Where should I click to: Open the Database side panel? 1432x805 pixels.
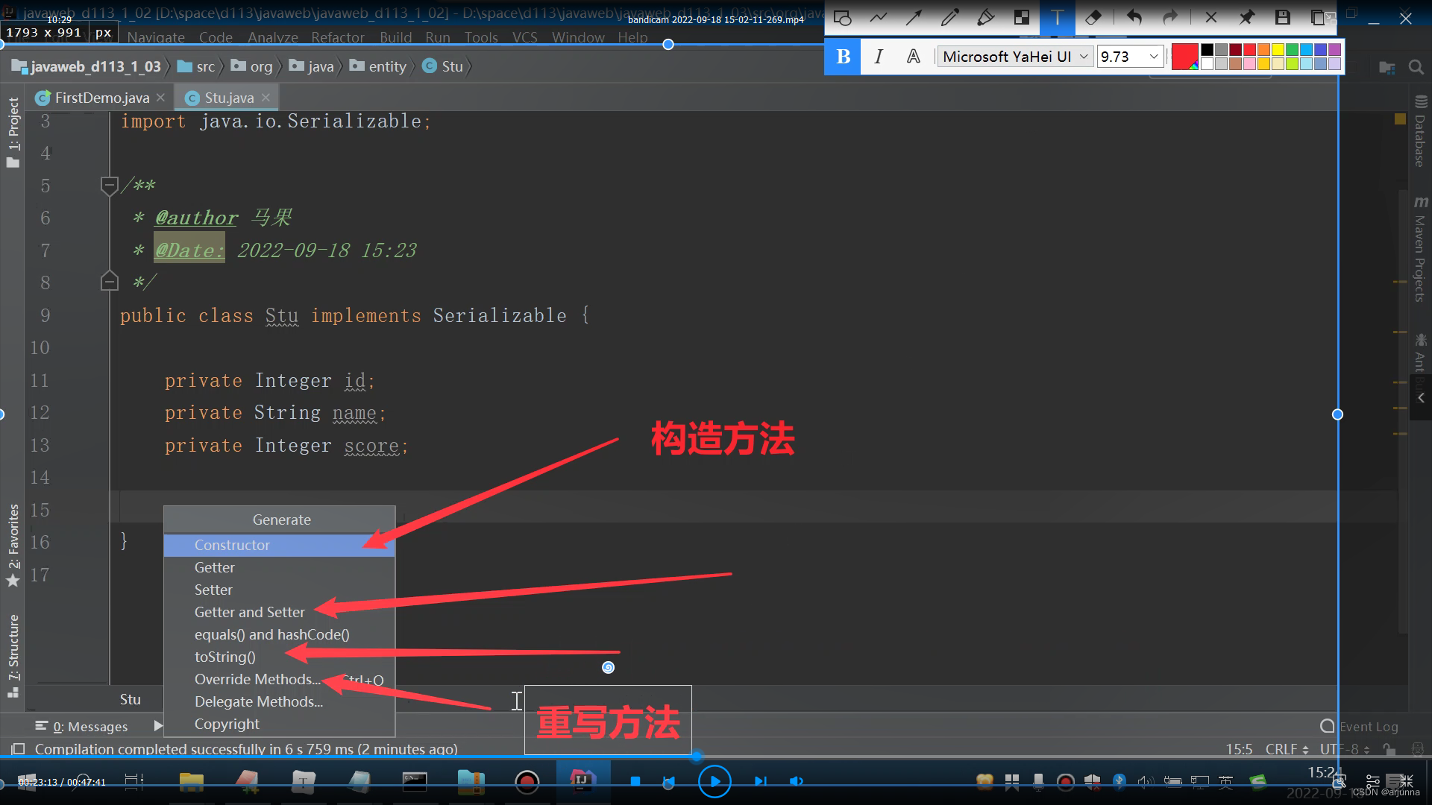[x=1420, y=132]
